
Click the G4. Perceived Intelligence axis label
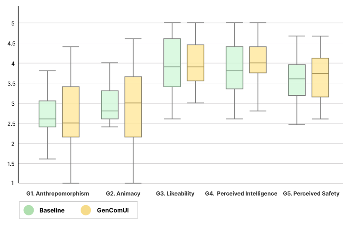tap(241, 193)
